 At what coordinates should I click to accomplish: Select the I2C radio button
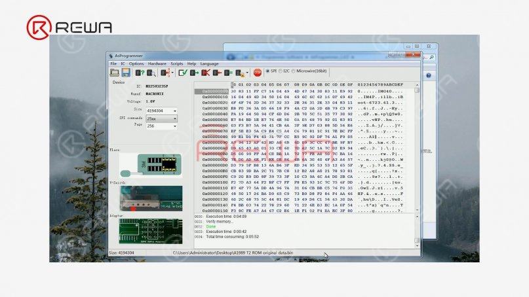click(281, 71)
